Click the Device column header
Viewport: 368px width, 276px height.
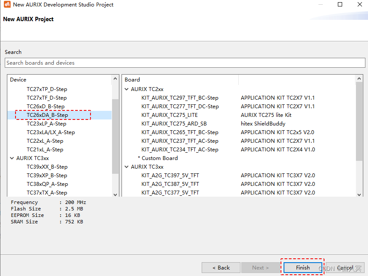(59, 80)
